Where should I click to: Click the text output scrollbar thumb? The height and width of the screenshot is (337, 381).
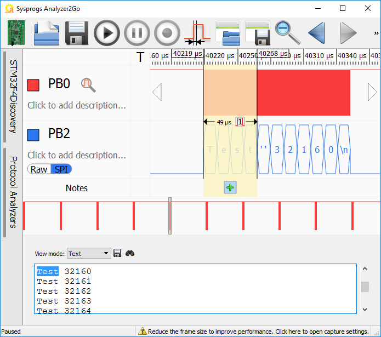[365, 287]
